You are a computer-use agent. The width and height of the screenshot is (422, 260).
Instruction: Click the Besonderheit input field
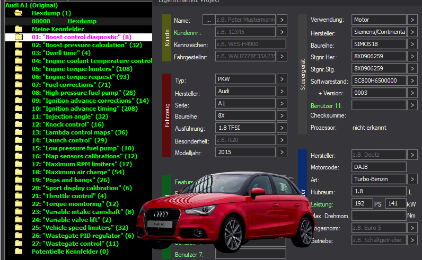coord(245,140)
